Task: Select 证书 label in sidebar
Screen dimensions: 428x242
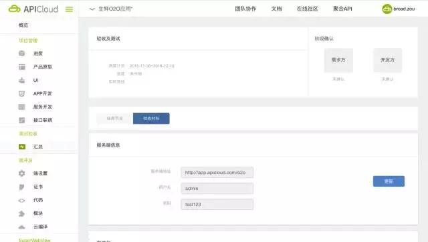Action: [38, 187]
